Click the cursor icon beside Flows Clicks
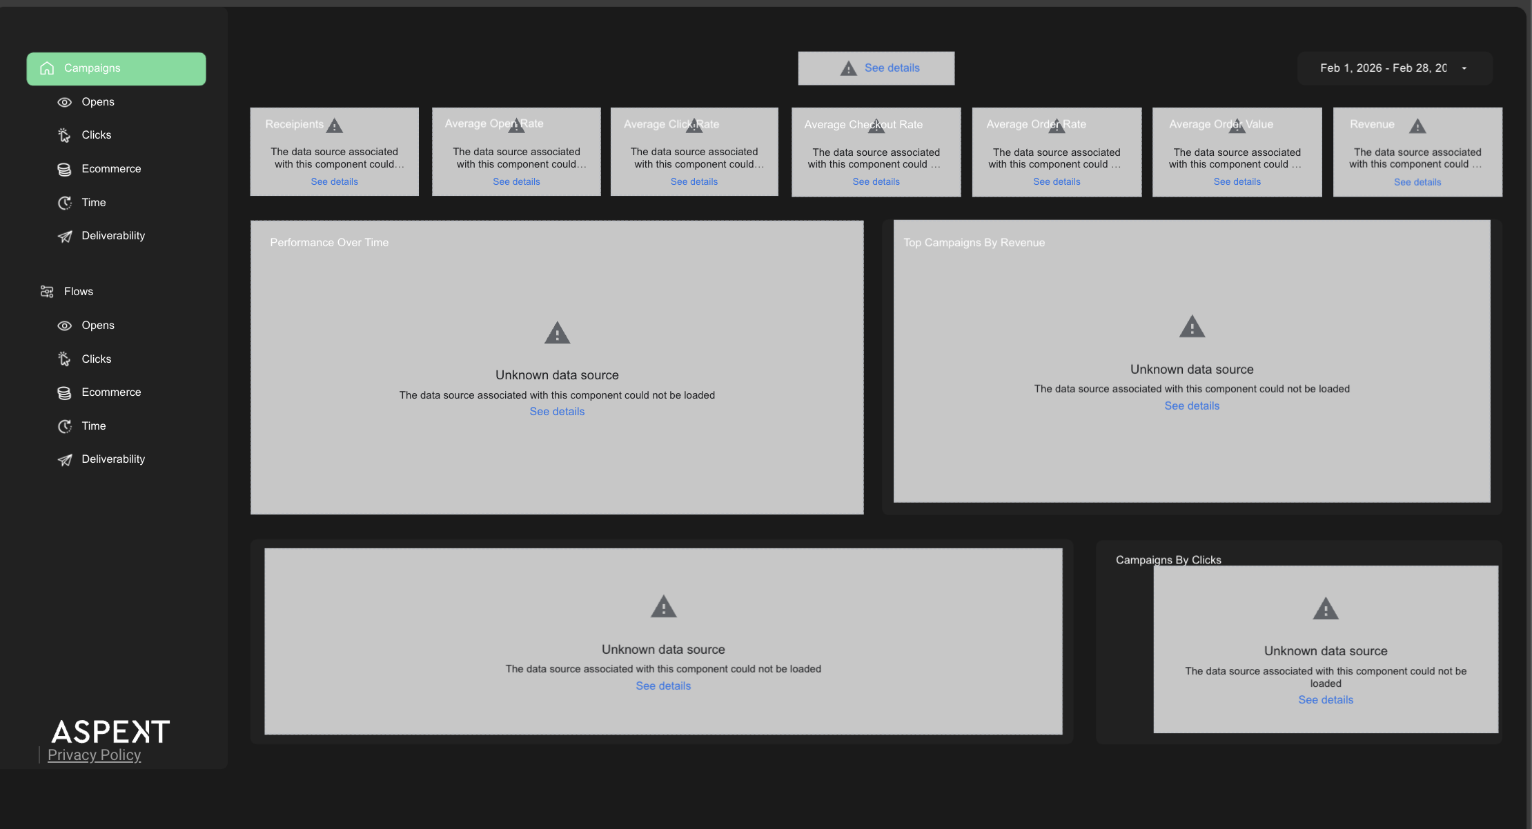1532x829 pixels. coord(64,359)
